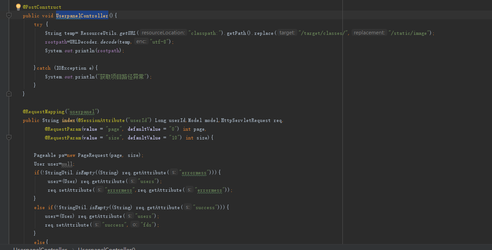Image resolution: width=492 pixels, height=250 pixels.
Task: Click the target: parameter hint
Action: point(287,33)
